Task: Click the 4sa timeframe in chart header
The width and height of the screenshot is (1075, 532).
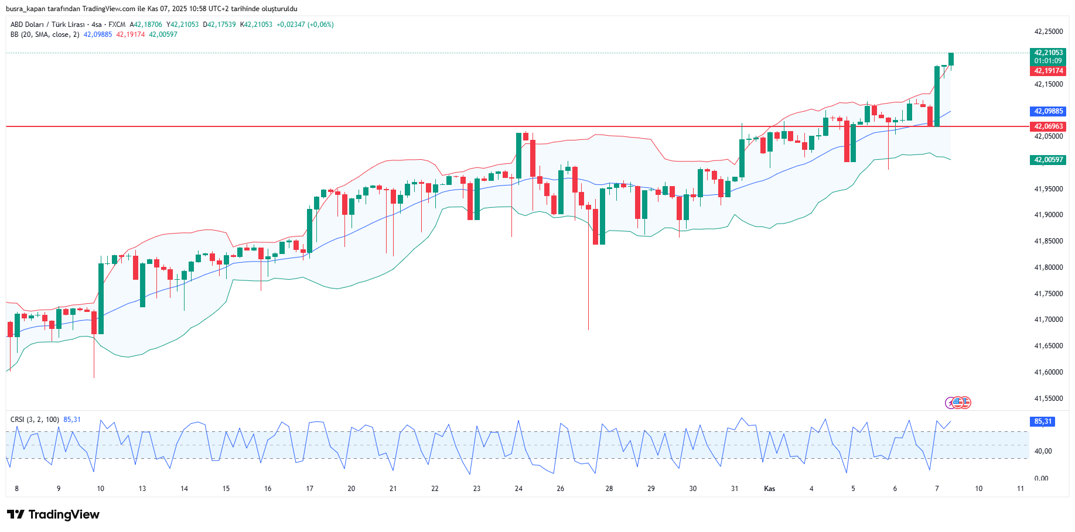Action: point(97,25)
